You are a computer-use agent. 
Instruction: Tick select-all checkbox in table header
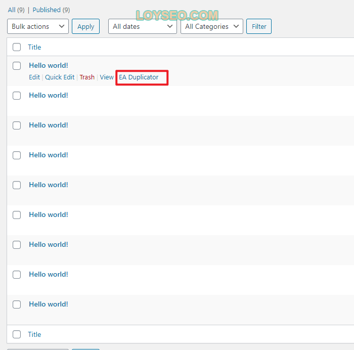pyautogui.click(x=17, y=47)
